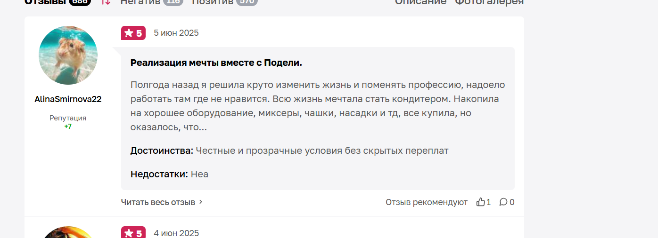
Task: Open the hamster avatar of AlinaSmirnova22
Action: [x=68, y=55]
